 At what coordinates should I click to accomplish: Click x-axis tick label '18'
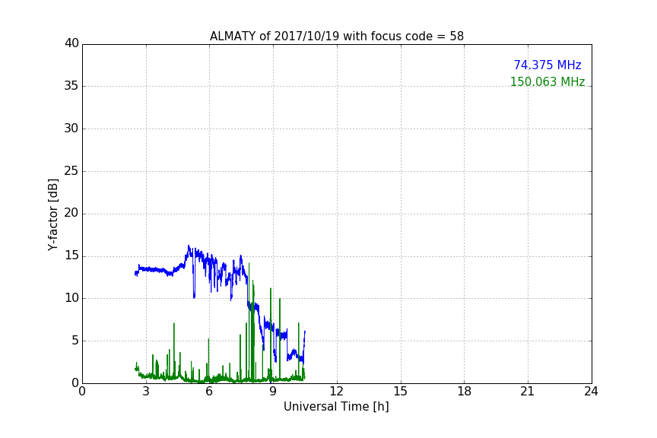[465, 392]
